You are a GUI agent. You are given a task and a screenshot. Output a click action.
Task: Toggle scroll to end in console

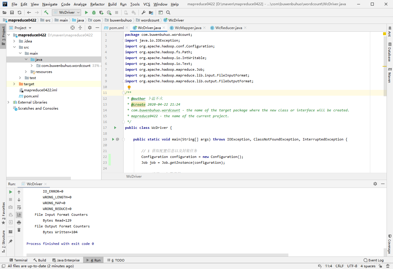tap(19, 215)
